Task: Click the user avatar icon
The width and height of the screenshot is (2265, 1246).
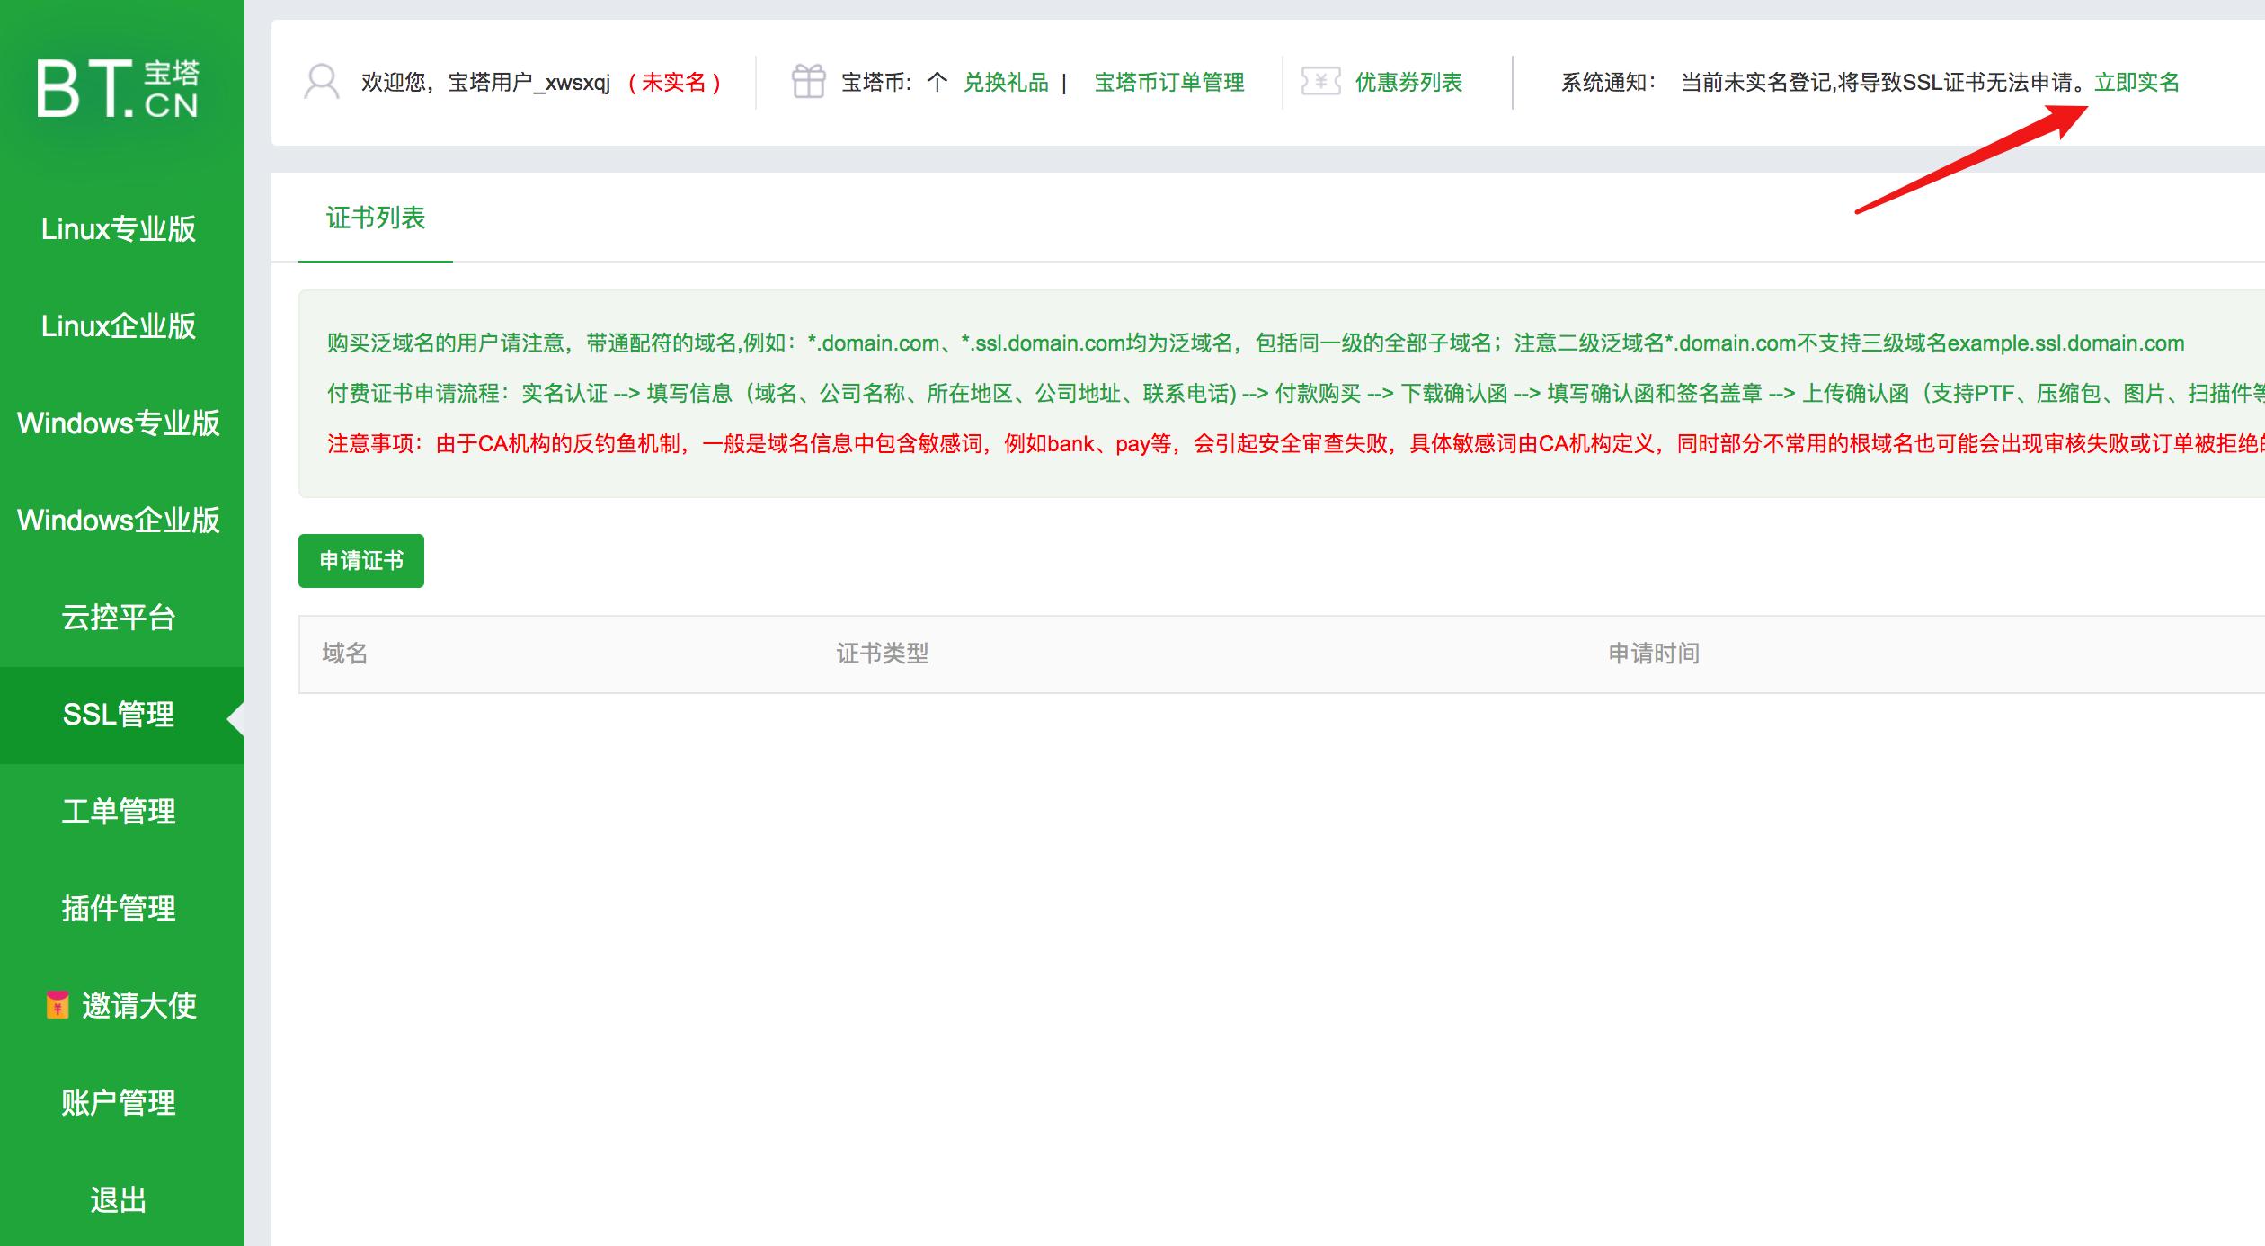Action: tap(321, 83)
